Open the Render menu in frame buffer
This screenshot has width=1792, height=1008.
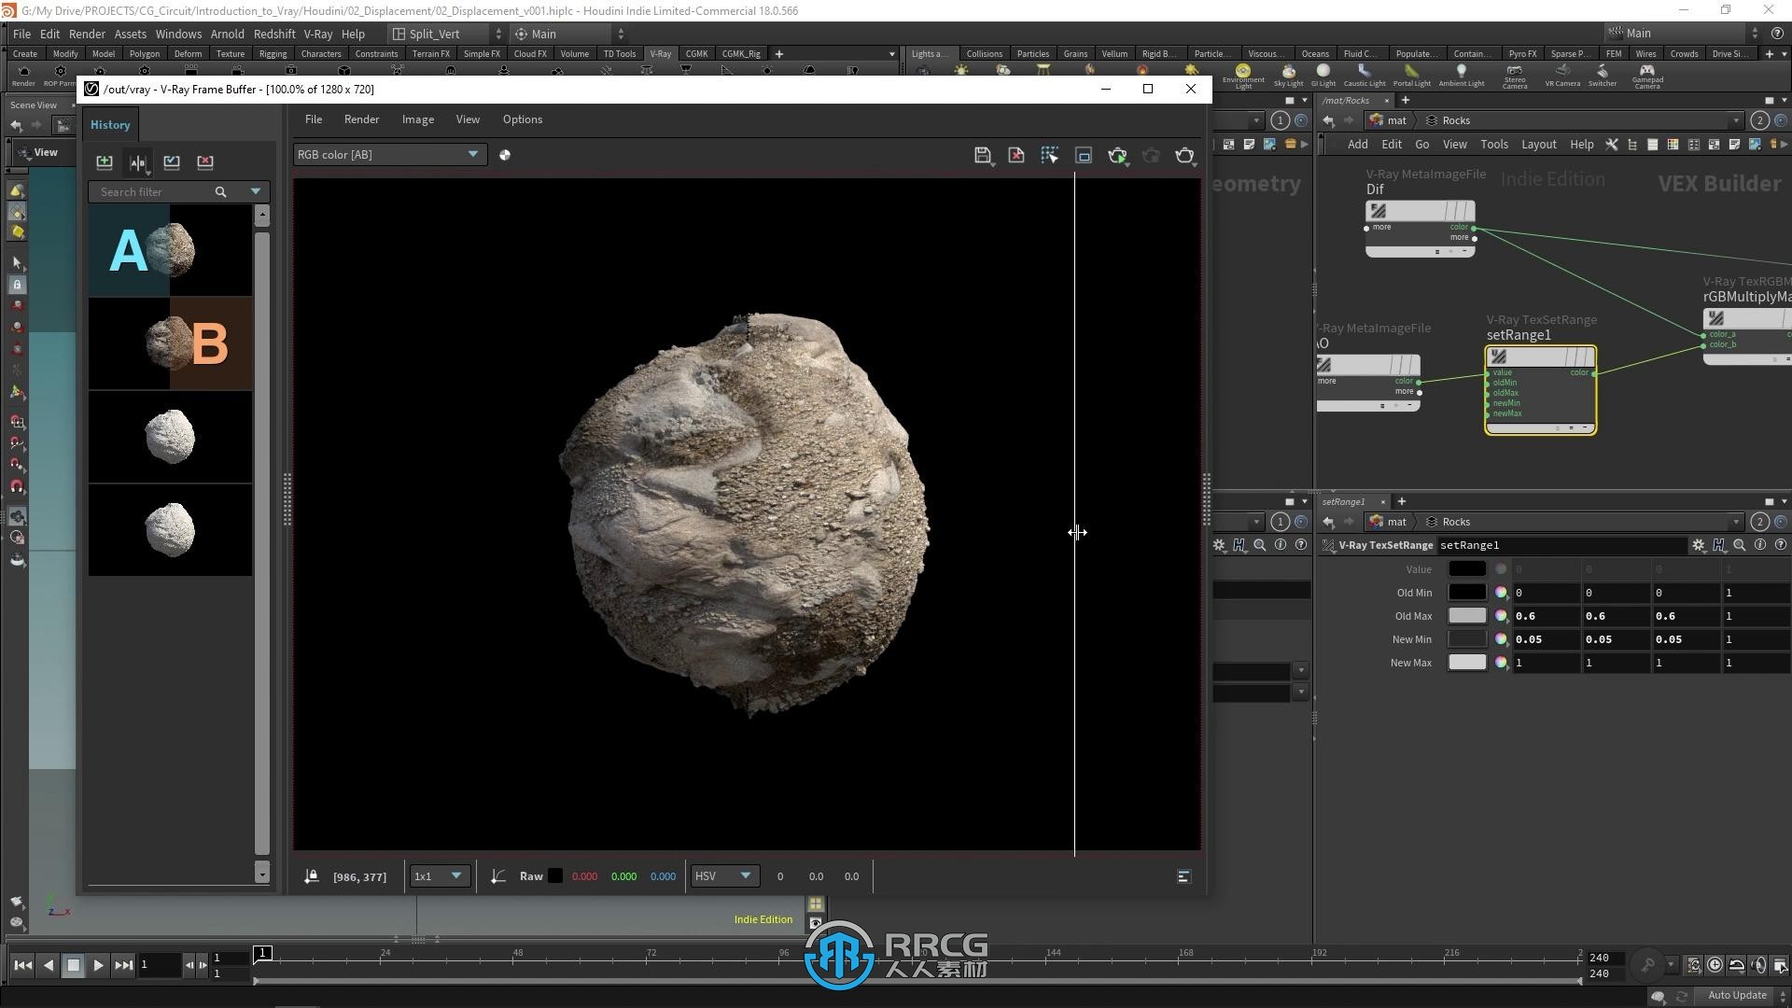[360, 119]
